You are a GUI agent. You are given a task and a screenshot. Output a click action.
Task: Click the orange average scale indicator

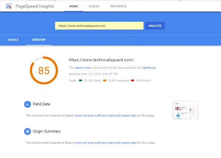[105, 81]
